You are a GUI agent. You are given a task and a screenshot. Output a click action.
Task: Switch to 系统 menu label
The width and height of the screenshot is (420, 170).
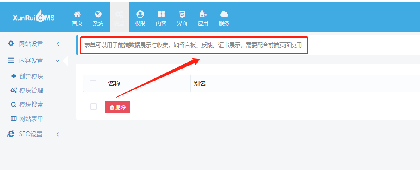click(x=98, y=23)
